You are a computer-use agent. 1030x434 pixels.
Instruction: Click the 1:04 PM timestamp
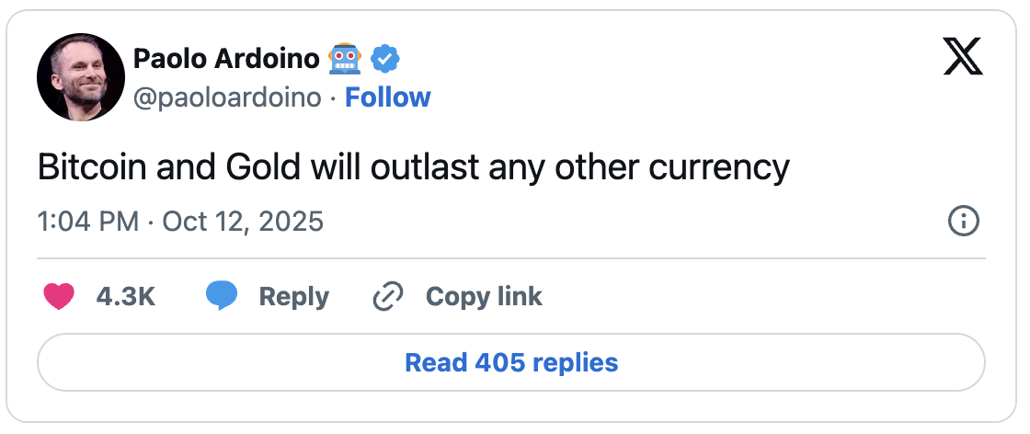[88, 222]
